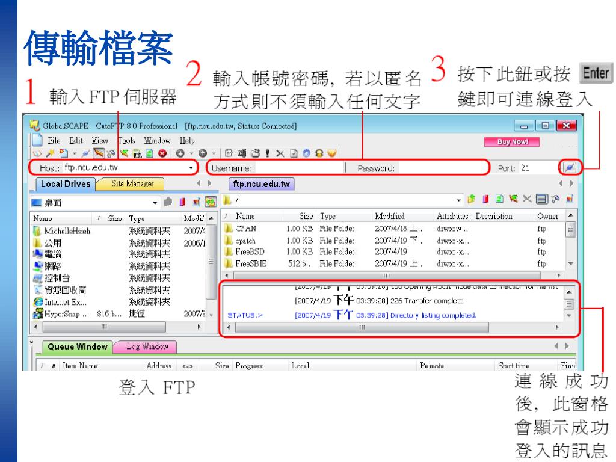Click the local pane green refresh icon

click(211, 202)
